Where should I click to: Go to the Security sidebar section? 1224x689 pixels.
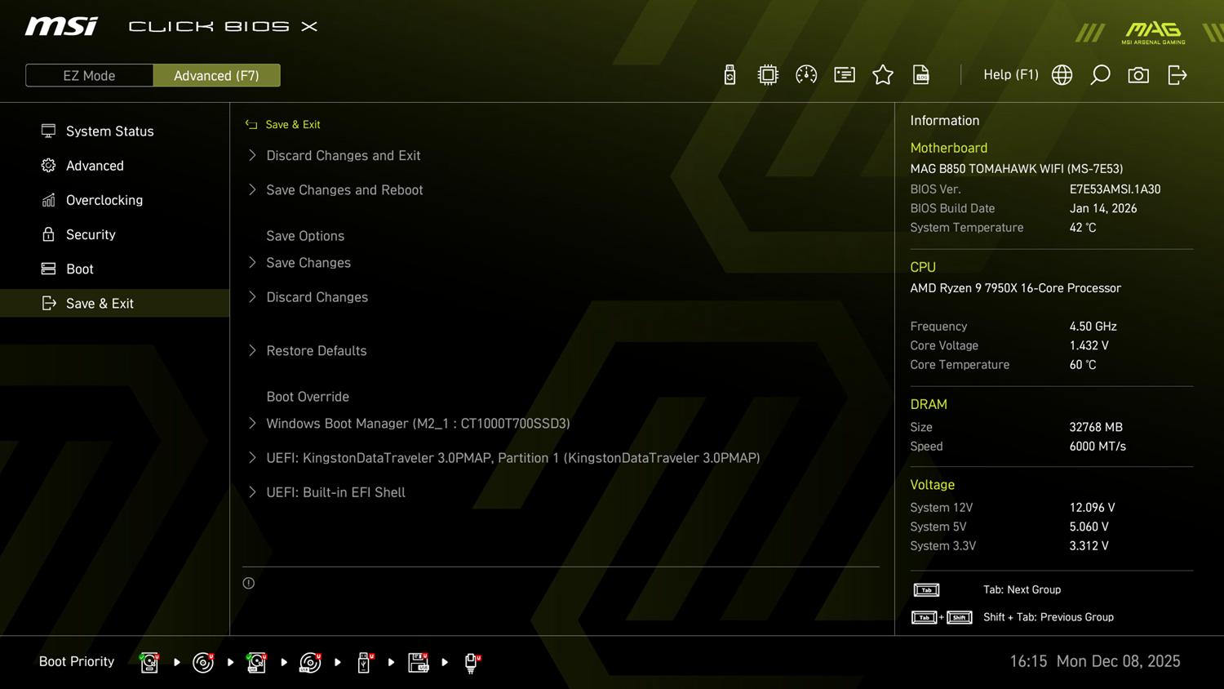(91, 234)
